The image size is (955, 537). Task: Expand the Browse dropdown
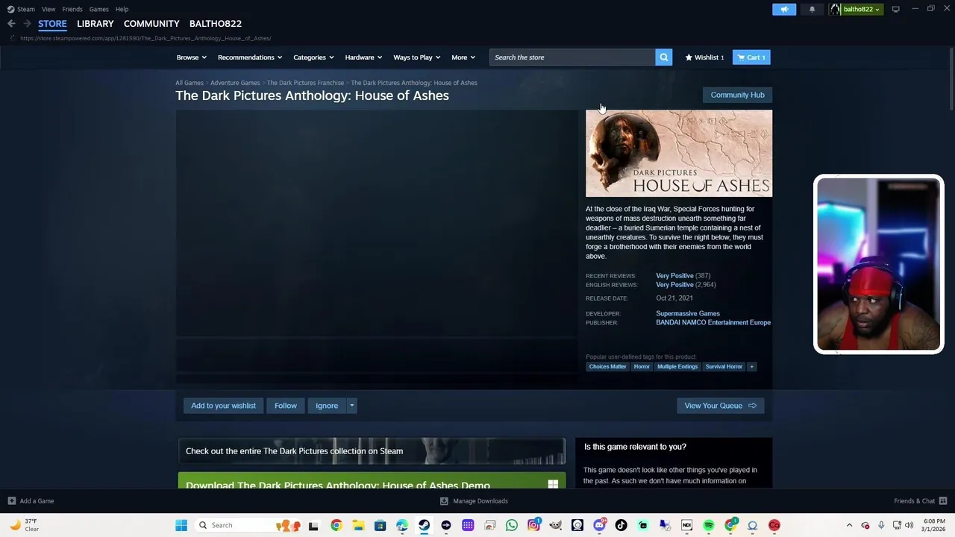click(x=191, y=57)
